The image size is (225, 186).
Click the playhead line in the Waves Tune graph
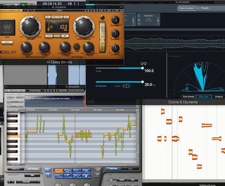coord(75,137)
